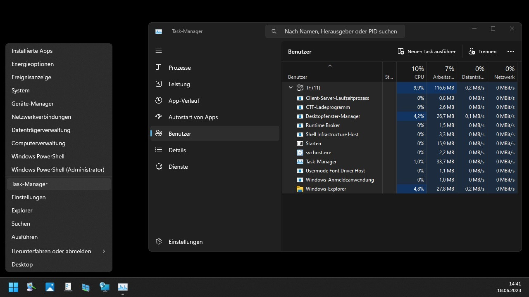Screen dimensions: 529x297
Task: Toggle the hamburger navigation menu
Action: [159, 51]
